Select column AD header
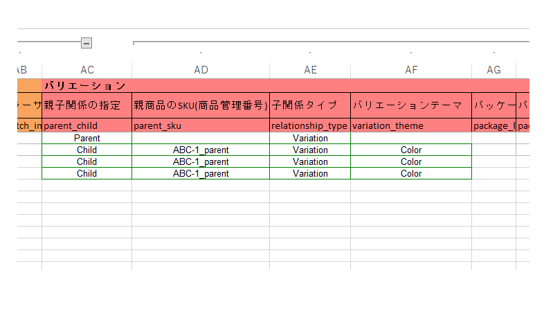 tap(201, 70)
